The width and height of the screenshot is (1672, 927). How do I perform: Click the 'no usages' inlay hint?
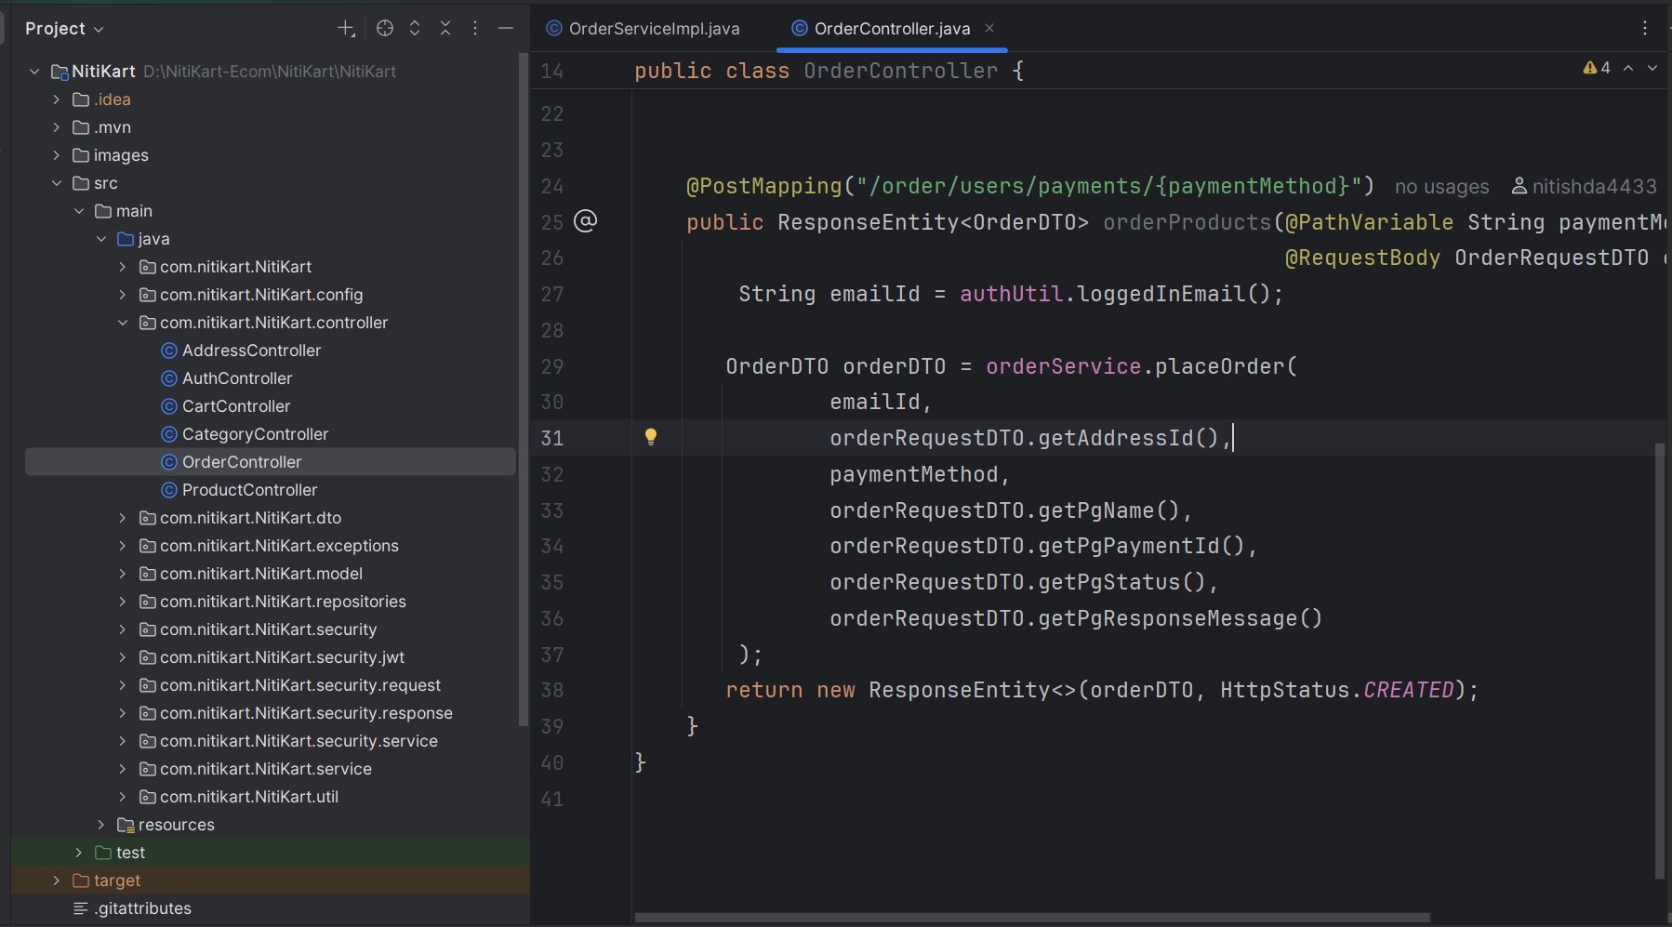click(x=1441, y=187)
